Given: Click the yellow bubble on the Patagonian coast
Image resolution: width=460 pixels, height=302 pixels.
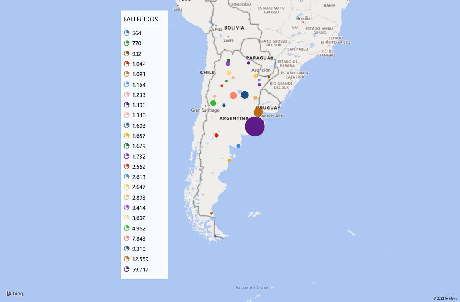Looking at the screenshot, I should tap(229, 160).
